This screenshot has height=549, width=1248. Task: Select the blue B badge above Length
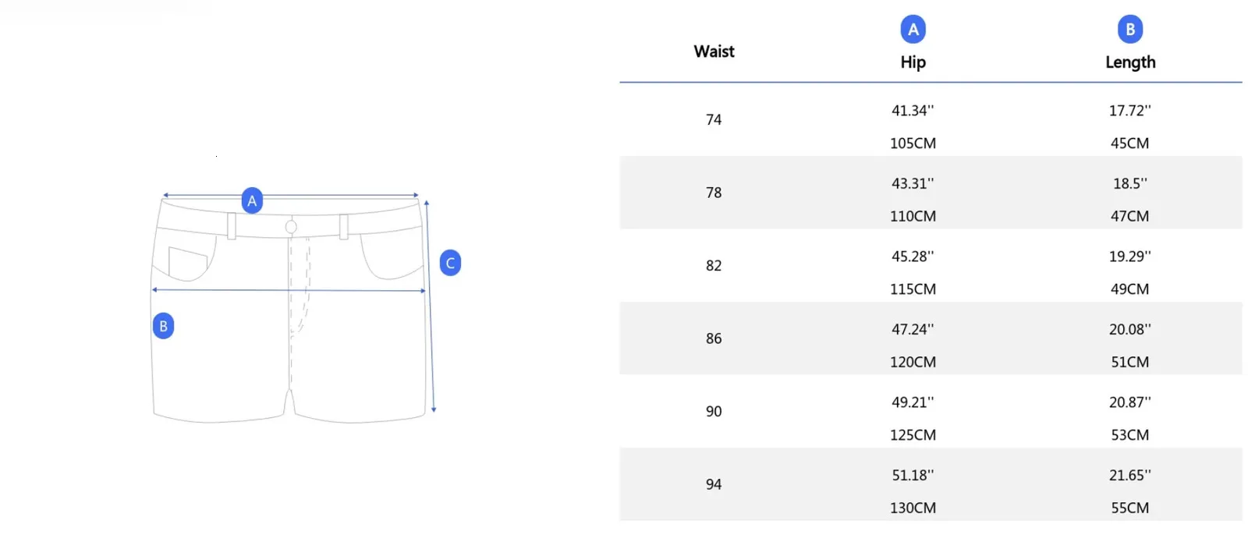(1129, 30)
